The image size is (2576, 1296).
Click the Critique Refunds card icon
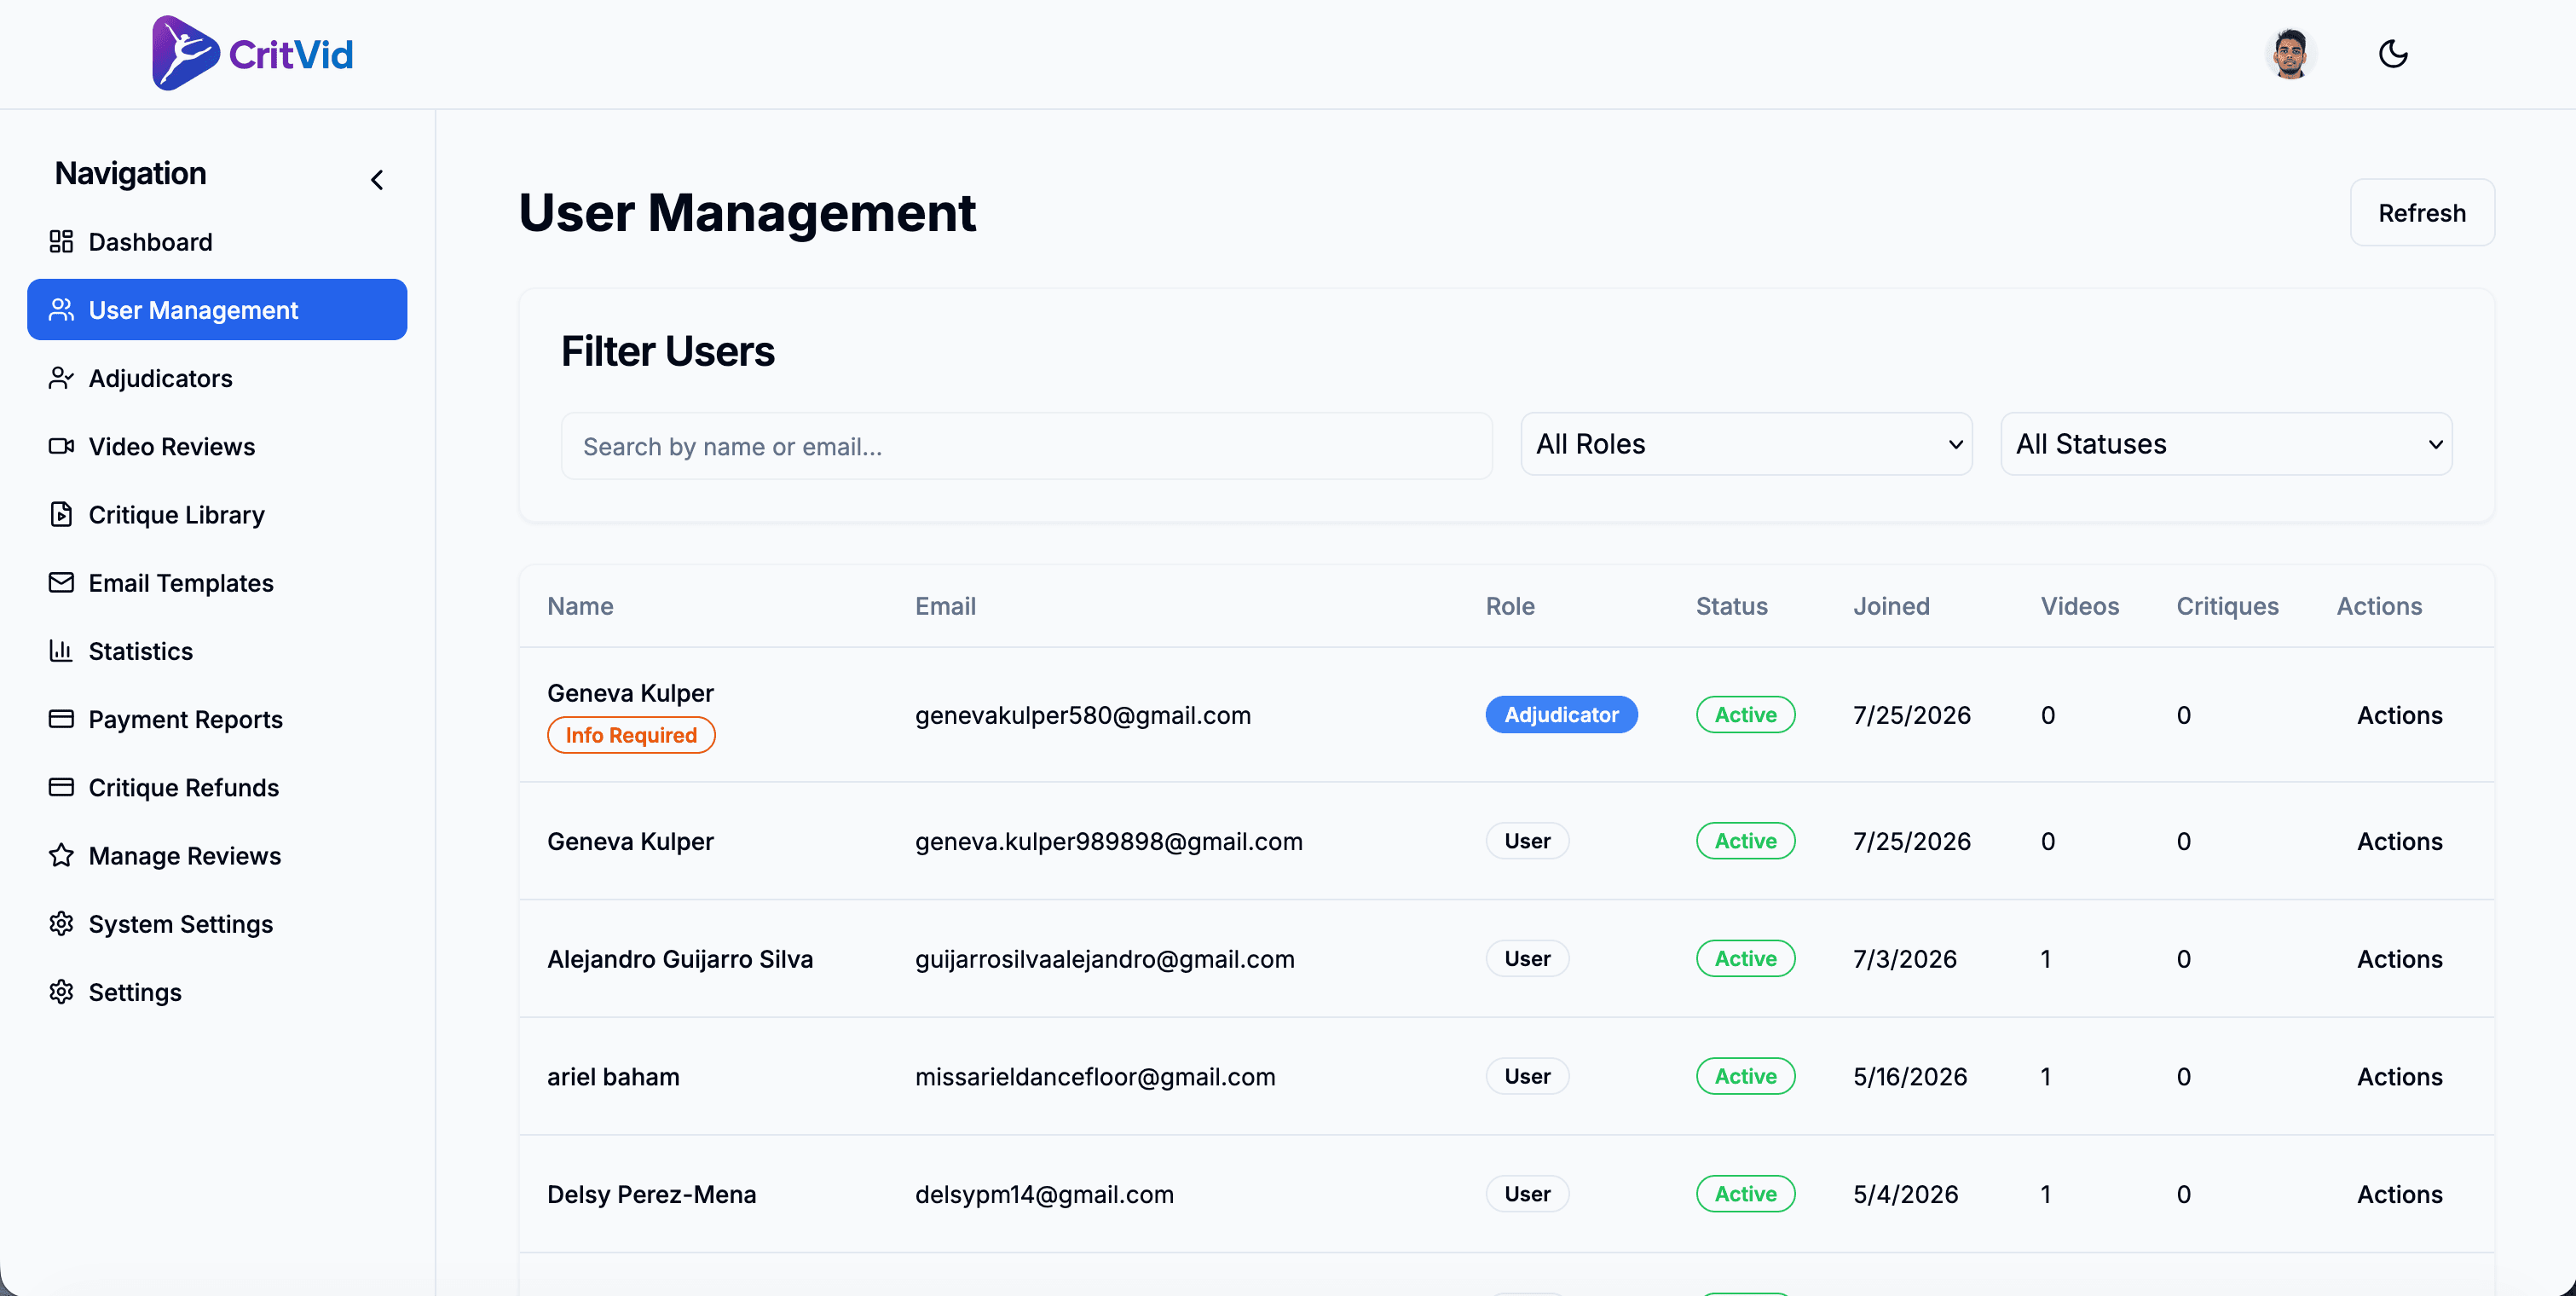coord(61,787)
